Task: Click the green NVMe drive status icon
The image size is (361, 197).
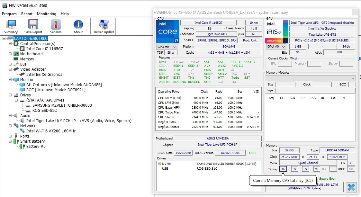Action: pyautogui.click(x=159, y=164)
